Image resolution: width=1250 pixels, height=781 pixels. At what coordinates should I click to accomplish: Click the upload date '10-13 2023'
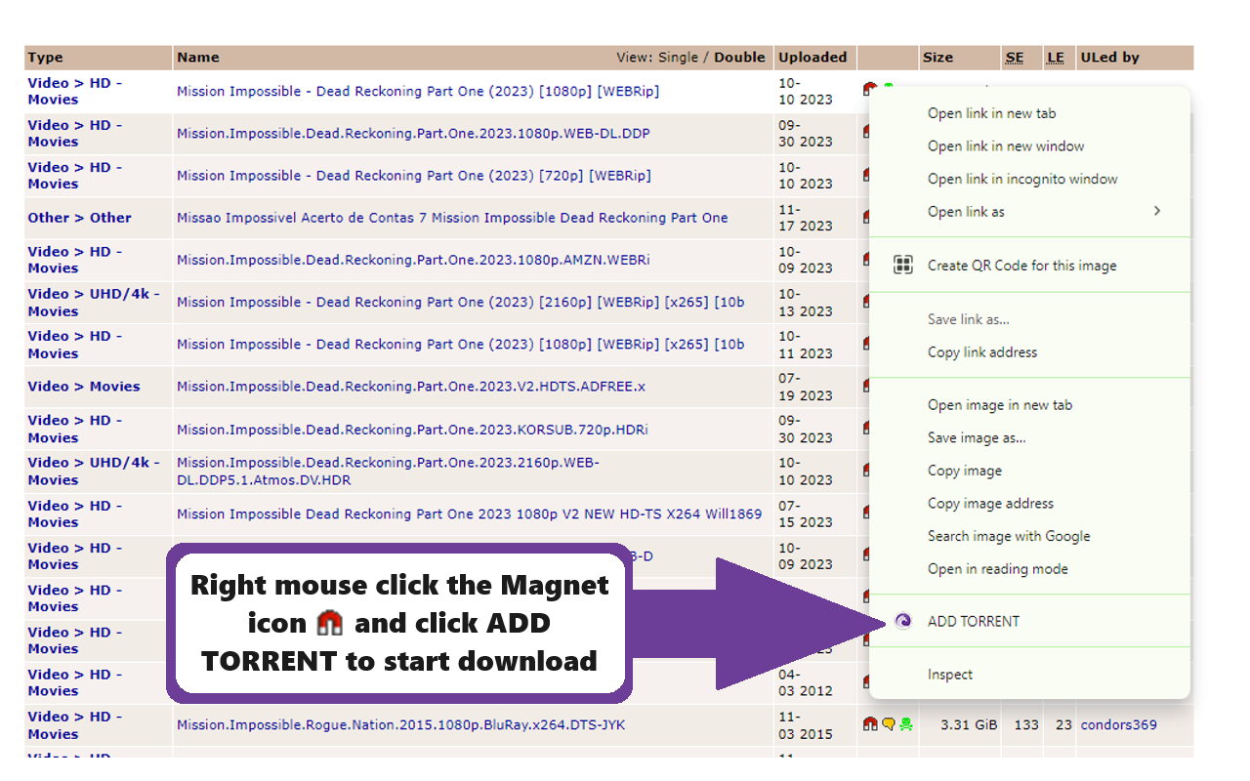click(x=805, y=302)
